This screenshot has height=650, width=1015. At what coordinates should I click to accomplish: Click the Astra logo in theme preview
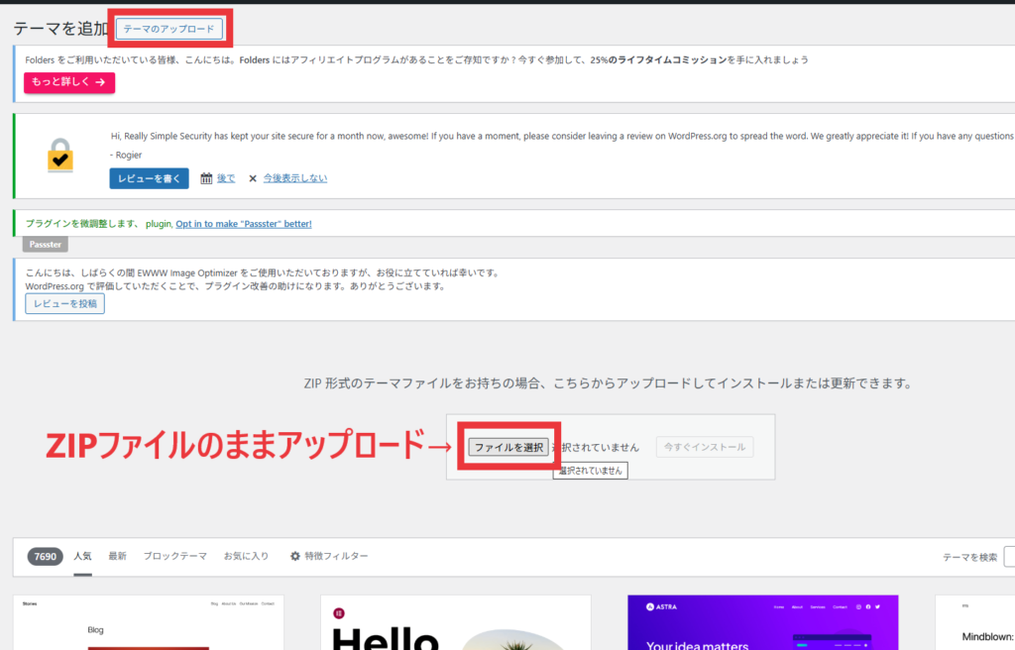click(649, 606)
